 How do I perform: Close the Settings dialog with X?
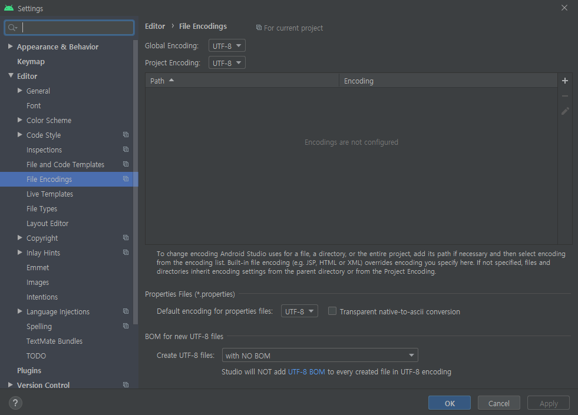pos(564,8)
